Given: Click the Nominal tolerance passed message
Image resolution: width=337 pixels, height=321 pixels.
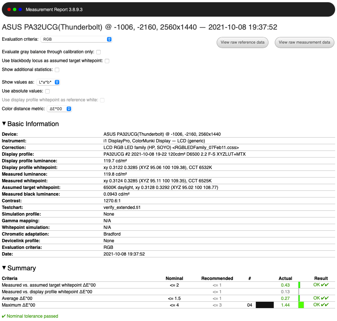Looking at the screenshot, I should [30, 316].
